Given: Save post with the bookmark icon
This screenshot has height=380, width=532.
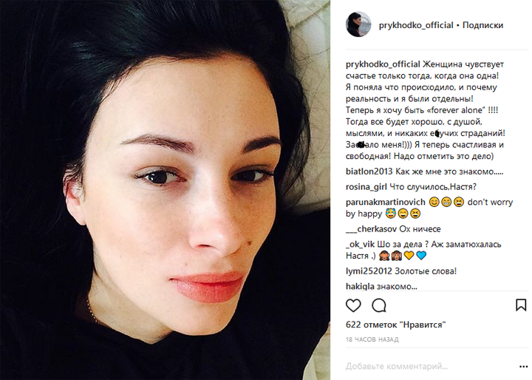Looking at the screenshot, I should coord(521,305).
